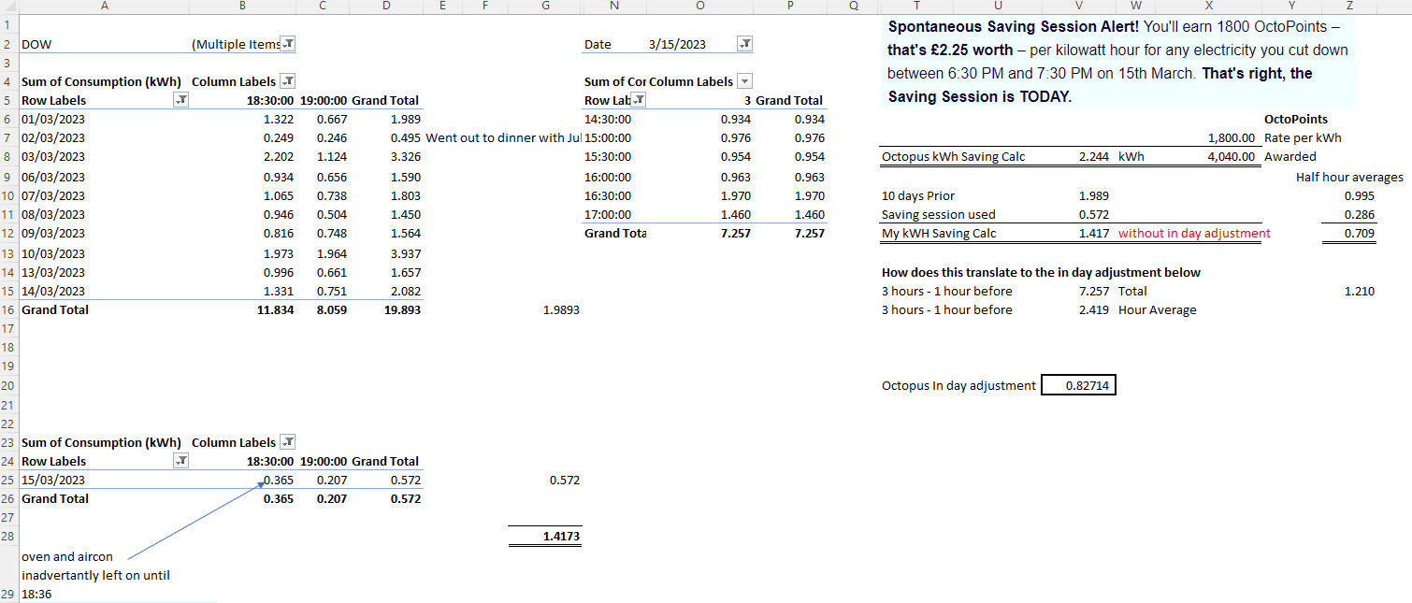Screen dimensions: 1412x603
Task: Select the 'Went out to dinner' note cell
Action: [502, 138]
